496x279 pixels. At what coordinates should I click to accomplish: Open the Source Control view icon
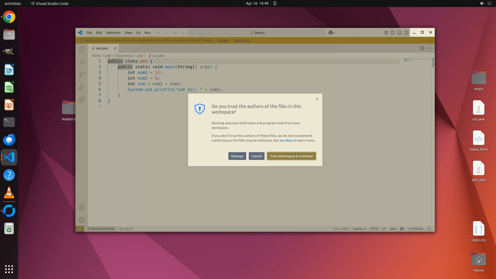point(82,75)
